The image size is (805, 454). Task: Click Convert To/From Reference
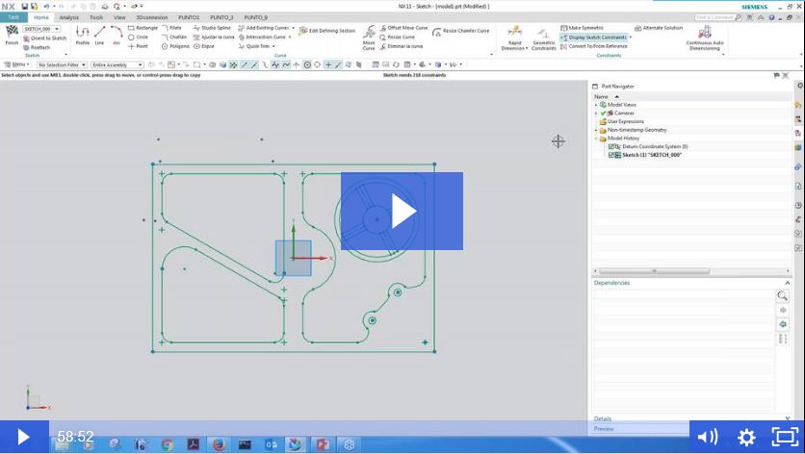[594, 46]
